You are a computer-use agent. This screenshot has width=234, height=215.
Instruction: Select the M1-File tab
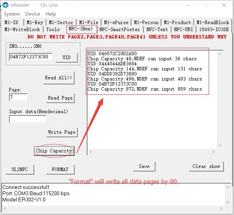(89, 23)
